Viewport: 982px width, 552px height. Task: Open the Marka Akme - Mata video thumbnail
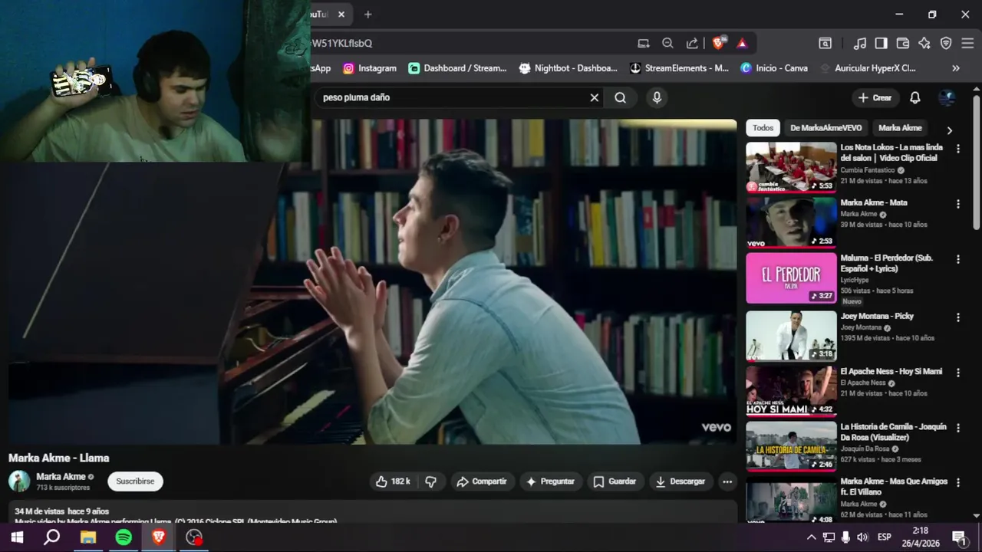pos(791,222)
